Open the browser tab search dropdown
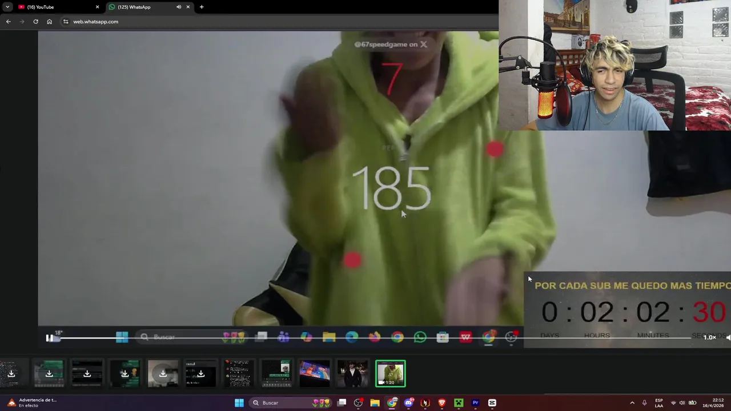Viewport: 731px width, 411px height. pos(7,7)
